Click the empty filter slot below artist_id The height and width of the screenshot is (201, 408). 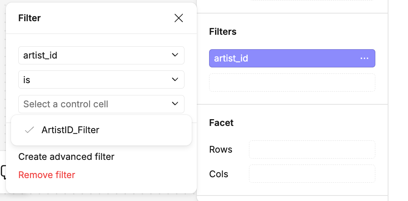coord(292,83)
